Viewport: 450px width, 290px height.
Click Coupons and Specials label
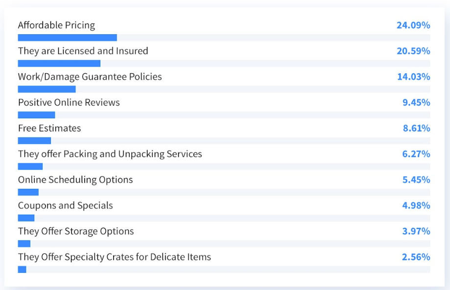click(x=66, y=206)
